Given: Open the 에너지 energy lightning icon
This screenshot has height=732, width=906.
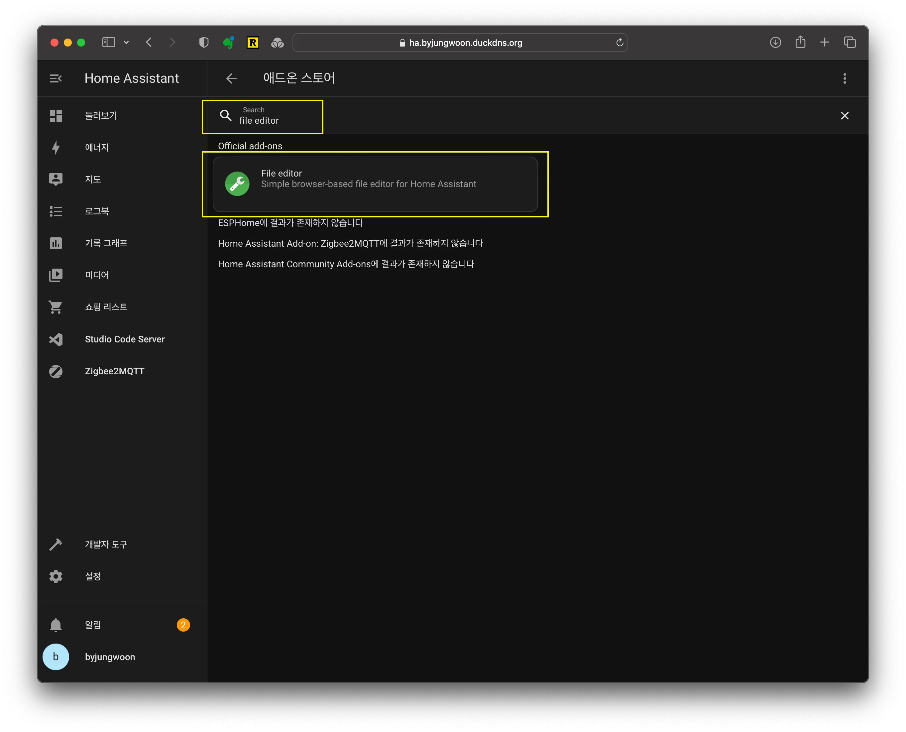Looking at the screenshot, I should pyautogui.click(x=56, y=147).
